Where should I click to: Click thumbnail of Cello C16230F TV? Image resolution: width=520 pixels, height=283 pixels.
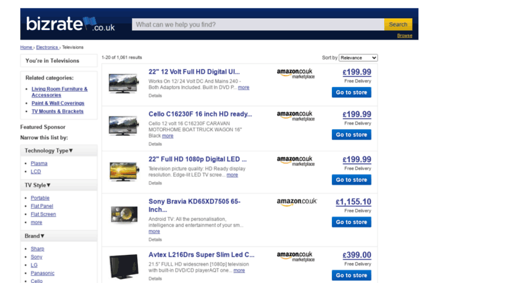click(123, 126)
